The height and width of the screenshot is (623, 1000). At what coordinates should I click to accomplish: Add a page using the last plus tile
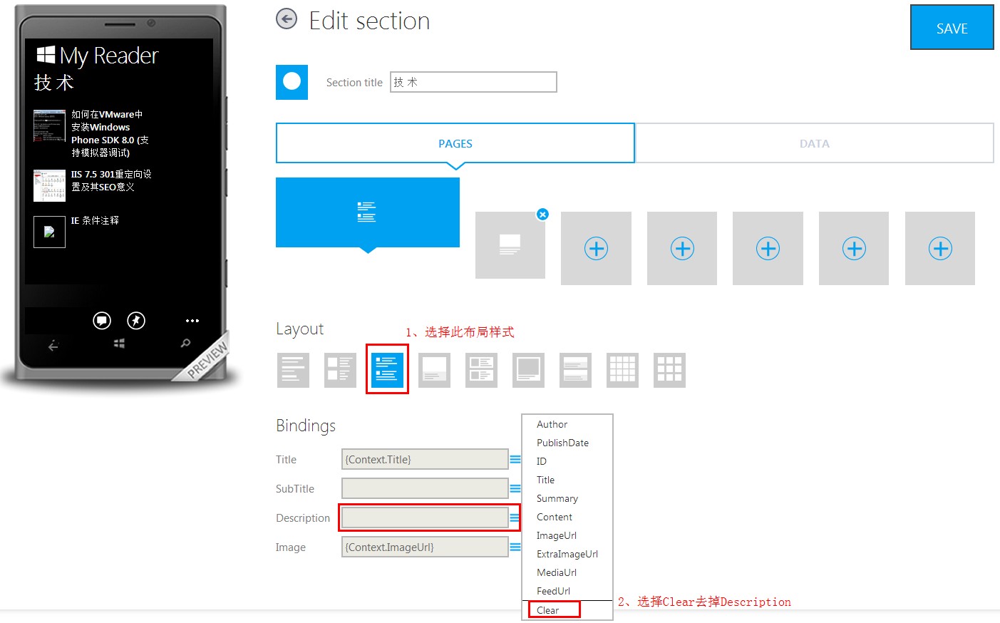tap(940, 248)
